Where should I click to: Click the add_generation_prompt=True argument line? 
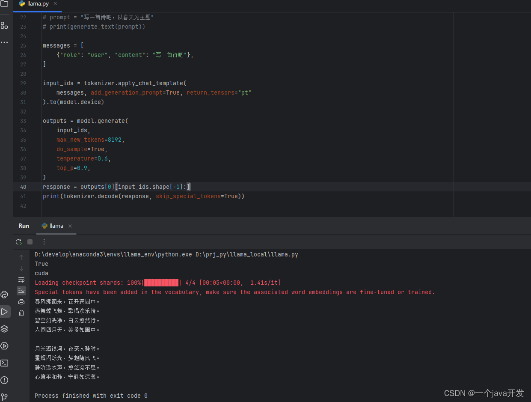[154, 92]
